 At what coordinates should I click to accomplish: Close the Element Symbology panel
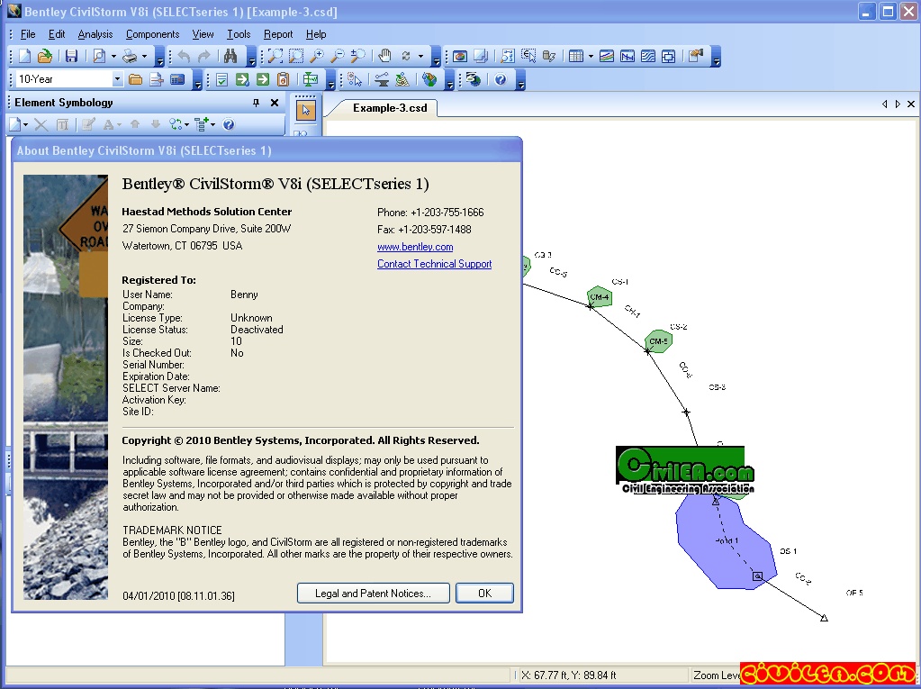[275, 103]
